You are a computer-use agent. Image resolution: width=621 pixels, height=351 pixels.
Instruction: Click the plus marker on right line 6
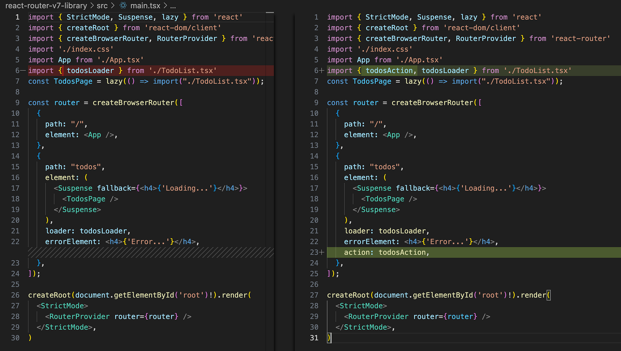tap(322, 71)
